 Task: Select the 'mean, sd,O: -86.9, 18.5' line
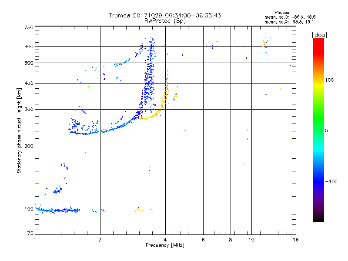(x=290, y=17)
